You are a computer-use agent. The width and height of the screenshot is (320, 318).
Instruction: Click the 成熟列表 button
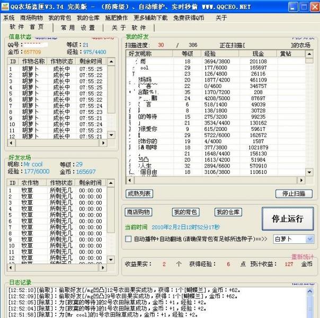[x=139, y=193]
